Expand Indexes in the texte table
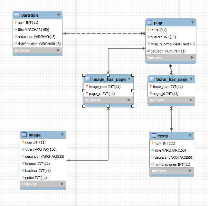The width and height of the screenshot is (208, 206). tap(190, 171)
